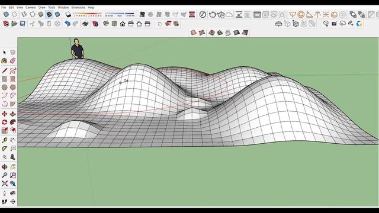
Task: Open the File menu
Action: click(4, 8)
